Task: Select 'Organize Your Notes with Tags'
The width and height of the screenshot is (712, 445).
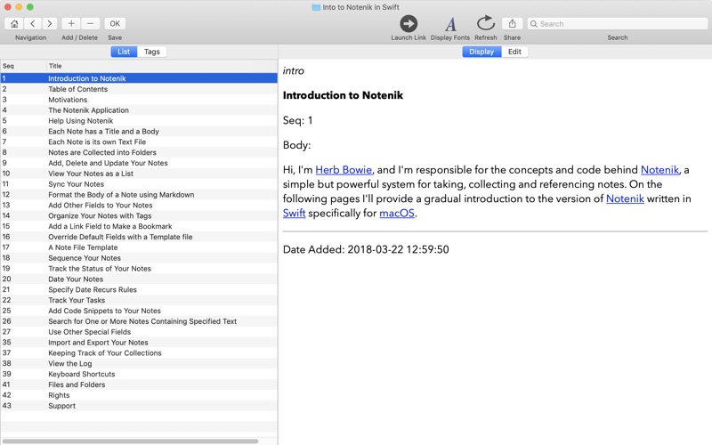Action: point(139,215)
